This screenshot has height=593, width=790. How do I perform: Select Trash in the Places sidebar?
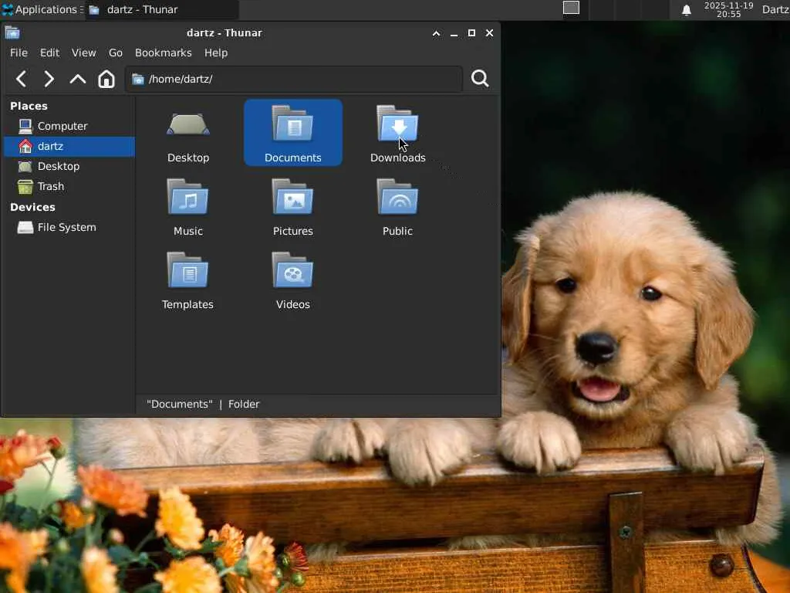pos(51,186)
